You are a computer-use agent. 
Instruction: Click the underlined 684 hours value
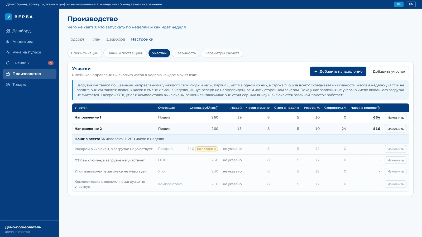click(x=377, y=117)
